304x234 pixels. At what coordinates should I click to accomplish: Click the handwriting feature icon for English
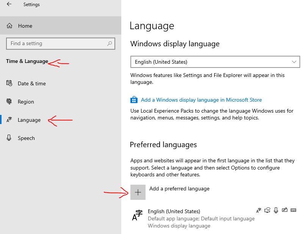coord(284,210)
